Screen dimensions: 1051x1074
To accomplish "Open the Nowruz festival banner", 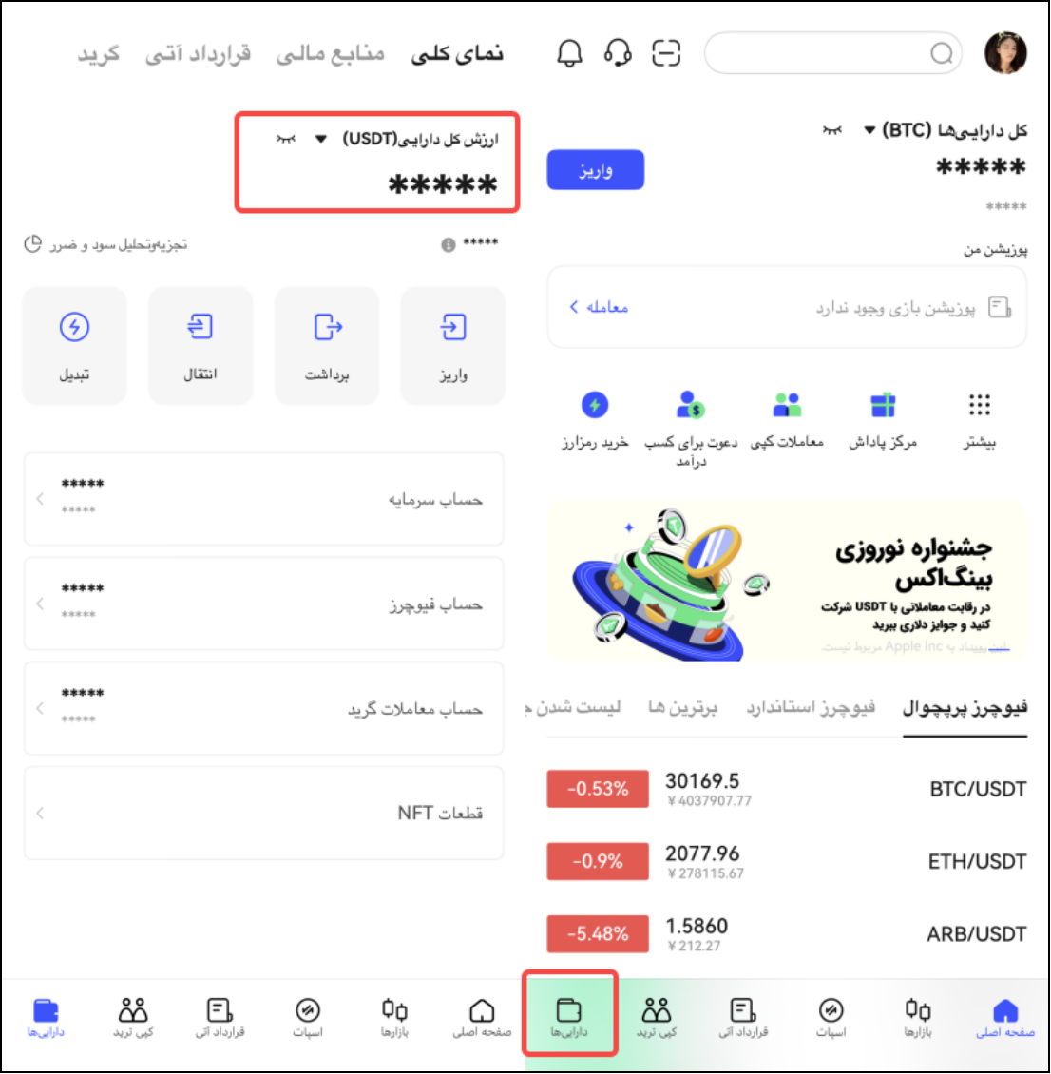I will (x=787, y=581).
